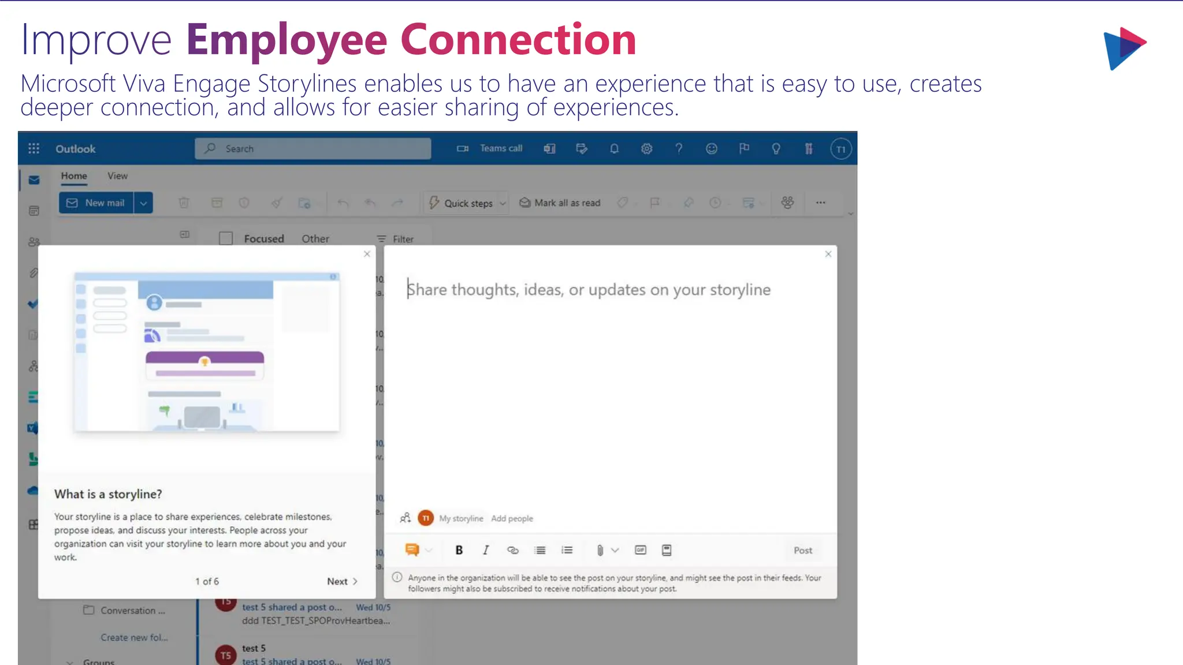Expand the attachment options chevron
The width and height of the screenshot is (1183, 665).
(x=615, y=550)
